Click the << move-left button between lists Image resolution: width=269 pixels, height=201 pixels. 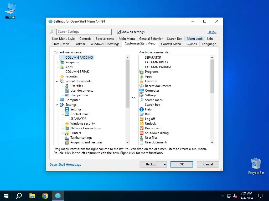click(x=134, y=98)
